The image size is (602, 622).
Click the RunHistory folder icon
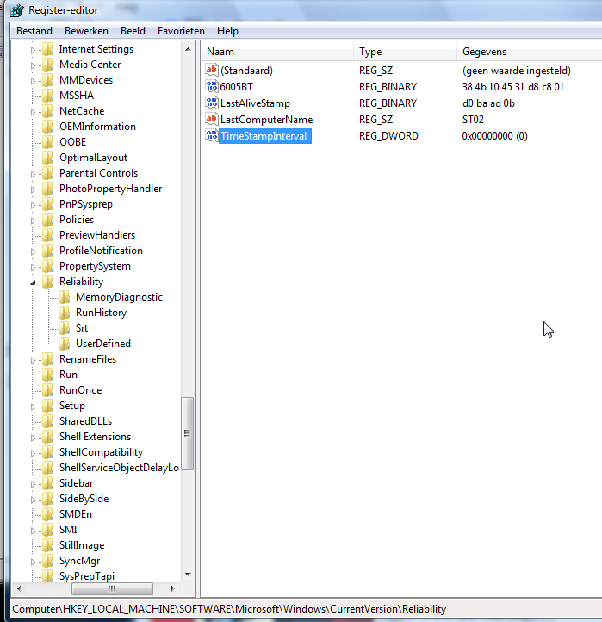(x=65, y=313)
